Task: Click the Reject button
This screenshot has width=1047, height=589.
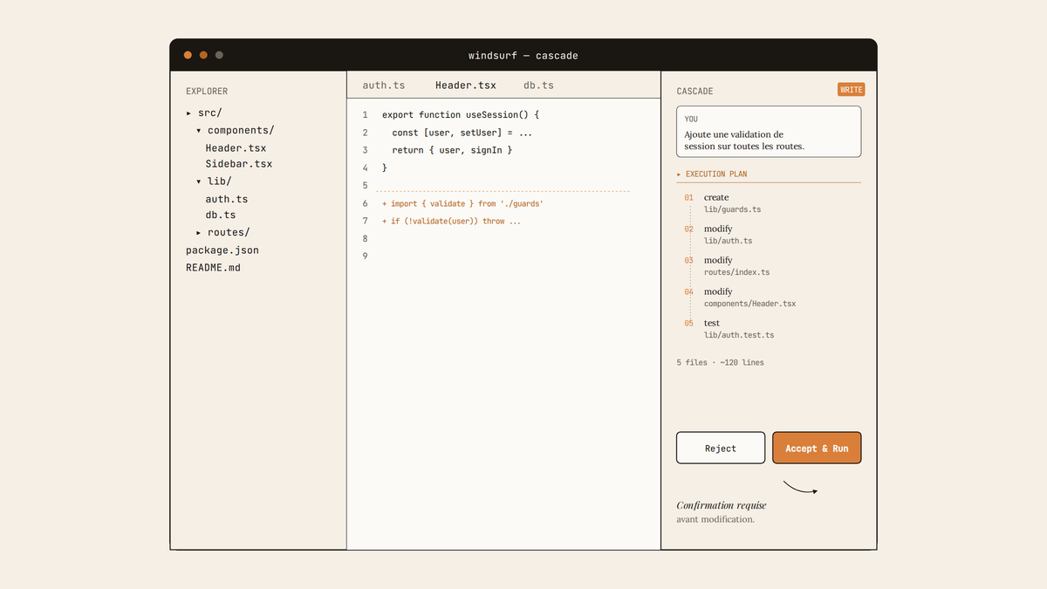Action: pos(721,448)
